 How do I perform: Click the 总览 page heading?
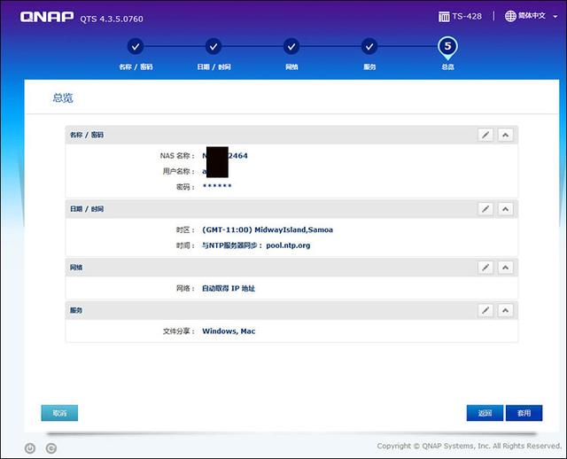pos(63,97)
